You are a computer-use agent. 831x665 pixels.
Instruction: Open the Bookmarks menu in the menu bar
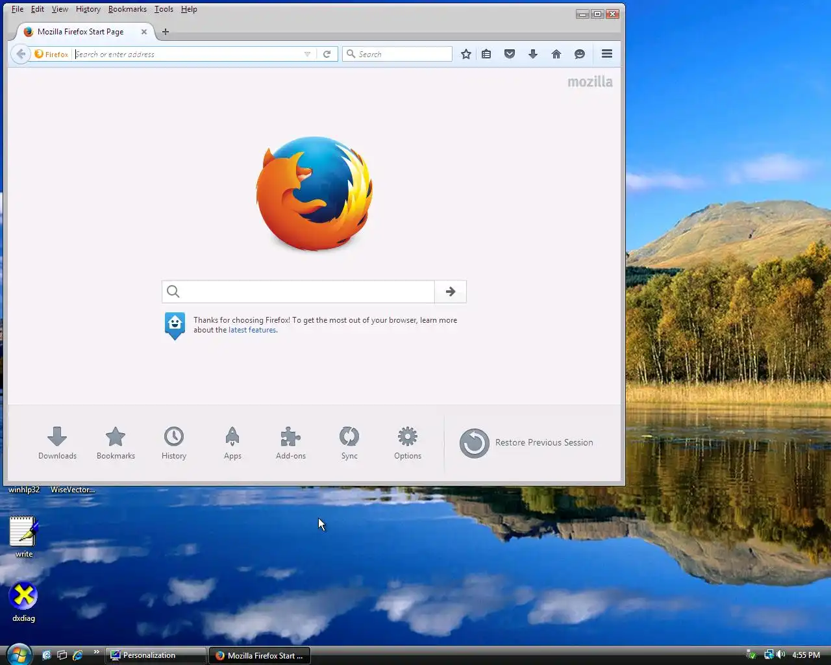tap(127, 9)
